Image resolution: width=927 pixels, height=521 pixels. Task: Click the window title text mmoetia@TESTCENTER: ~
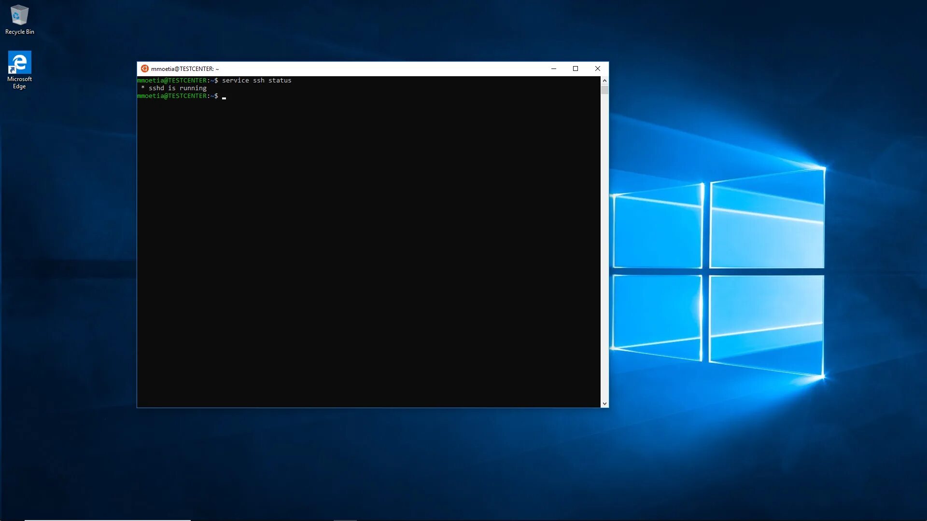[185, 69]
